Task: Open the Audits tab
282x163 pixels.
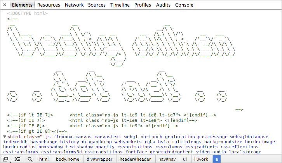Action: point(163,5)
